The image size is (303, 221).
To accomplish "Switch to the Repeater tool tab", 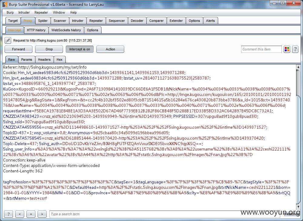I will pos(96,21).
